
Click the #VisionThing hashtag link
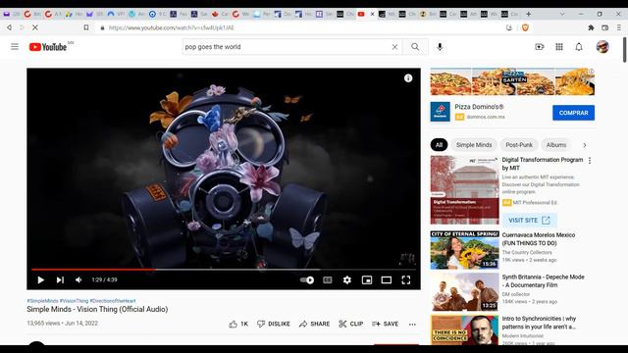tap(74, 301)
